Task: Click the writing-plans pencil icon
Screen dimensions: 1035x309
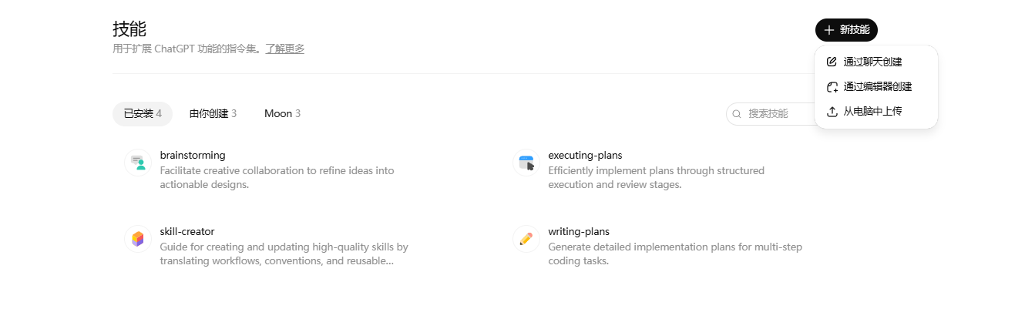Action: pyautogui.click(x=526, y=239)
